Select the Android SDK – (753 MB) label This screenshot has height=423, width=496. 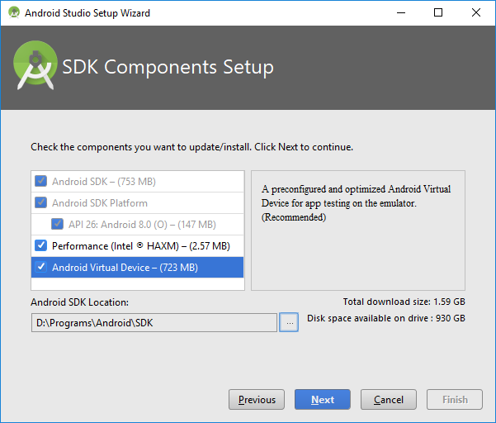click(104, 182)
